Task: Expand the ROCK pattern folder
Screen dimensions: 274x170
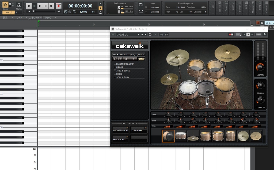Action: click(x=115, y=74)
